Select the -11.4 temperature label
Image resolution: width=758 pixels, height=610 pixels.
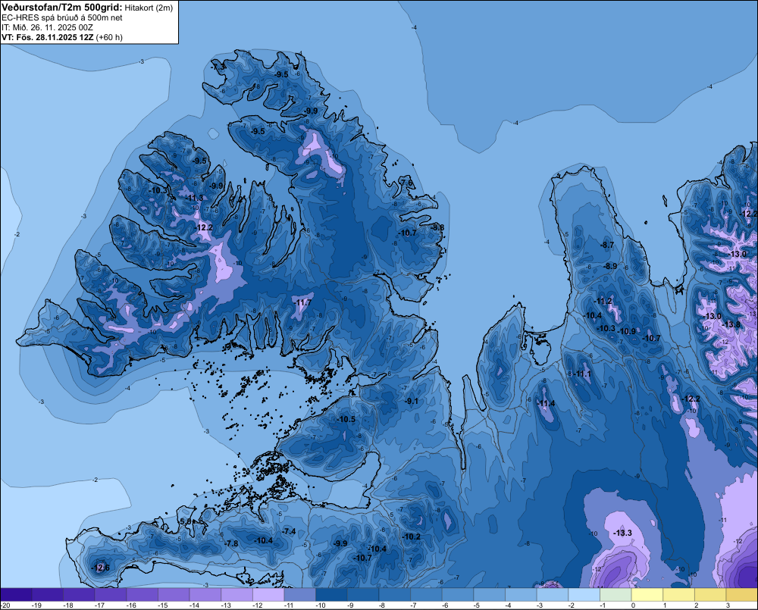click(x=547, y=404)
